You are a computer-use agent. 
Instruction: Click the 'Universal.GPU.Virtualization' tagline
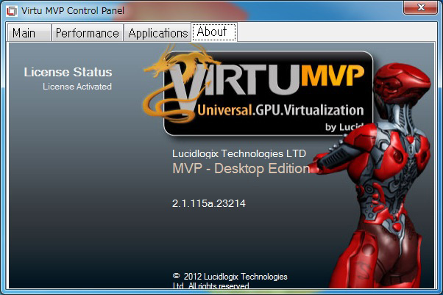pyautogui.click(x=280, y=110)
